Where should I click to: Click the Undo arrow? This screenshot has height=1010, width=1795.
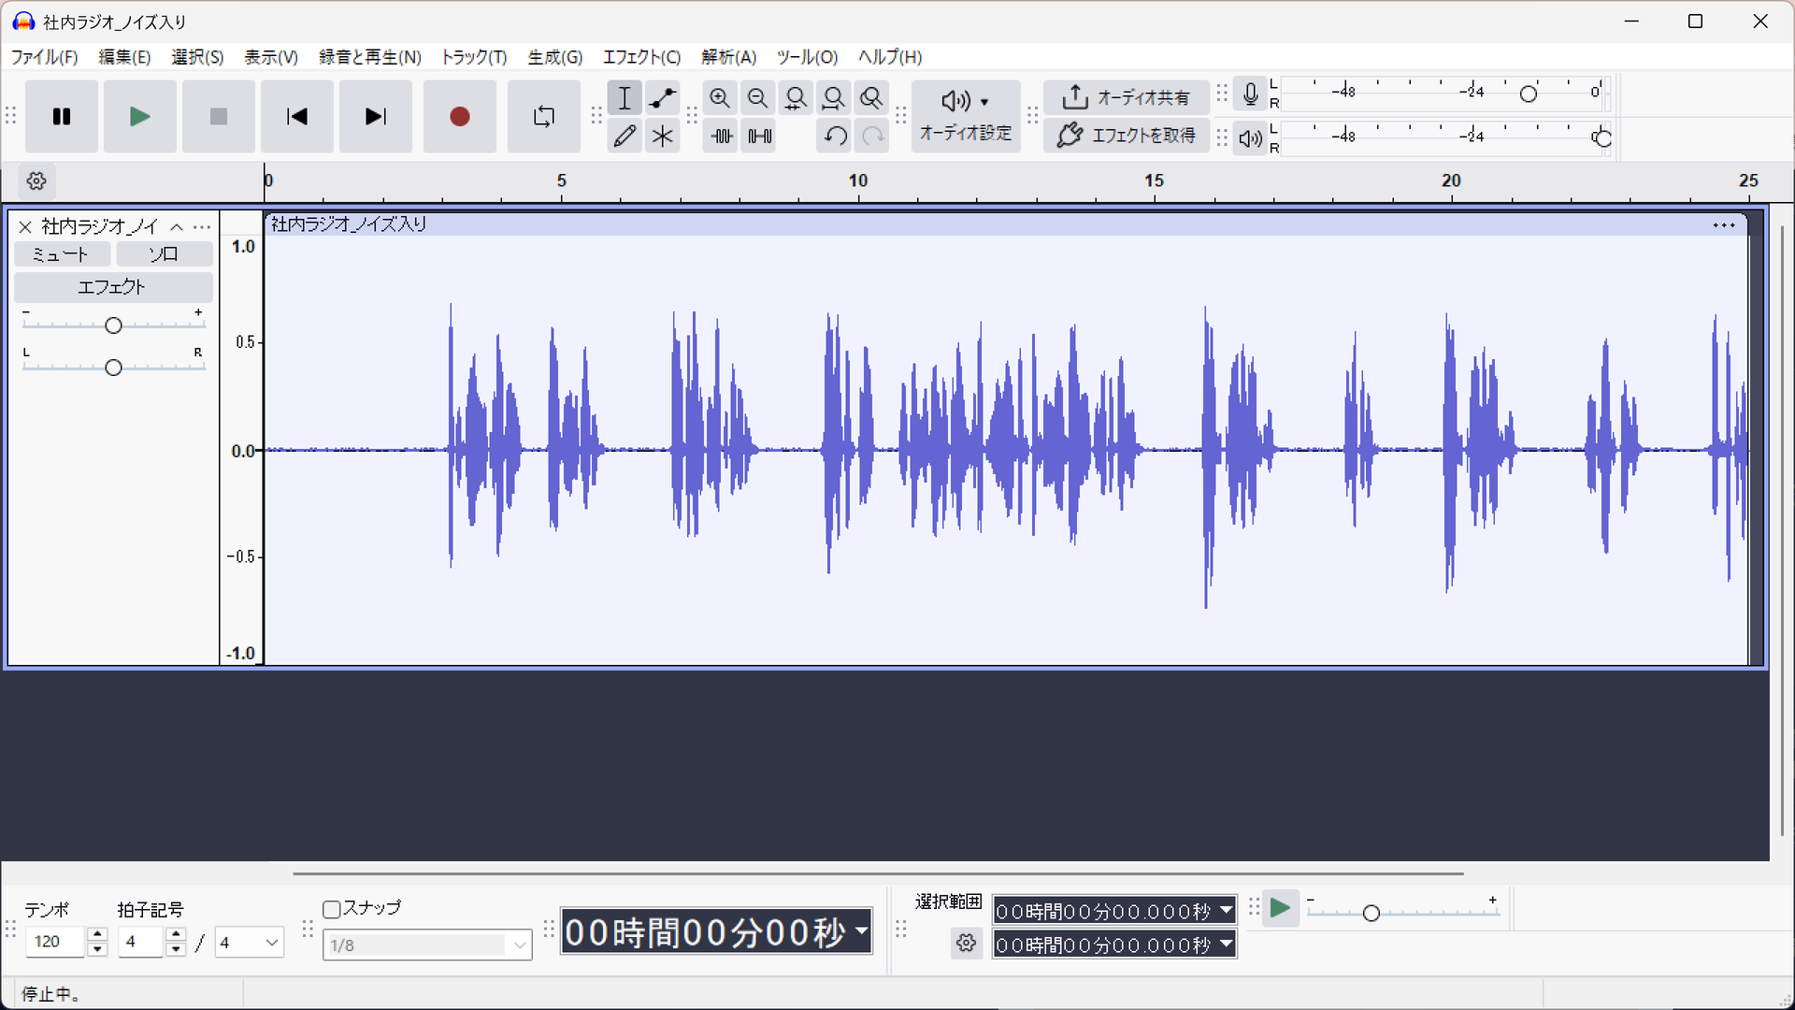point(835,137)
